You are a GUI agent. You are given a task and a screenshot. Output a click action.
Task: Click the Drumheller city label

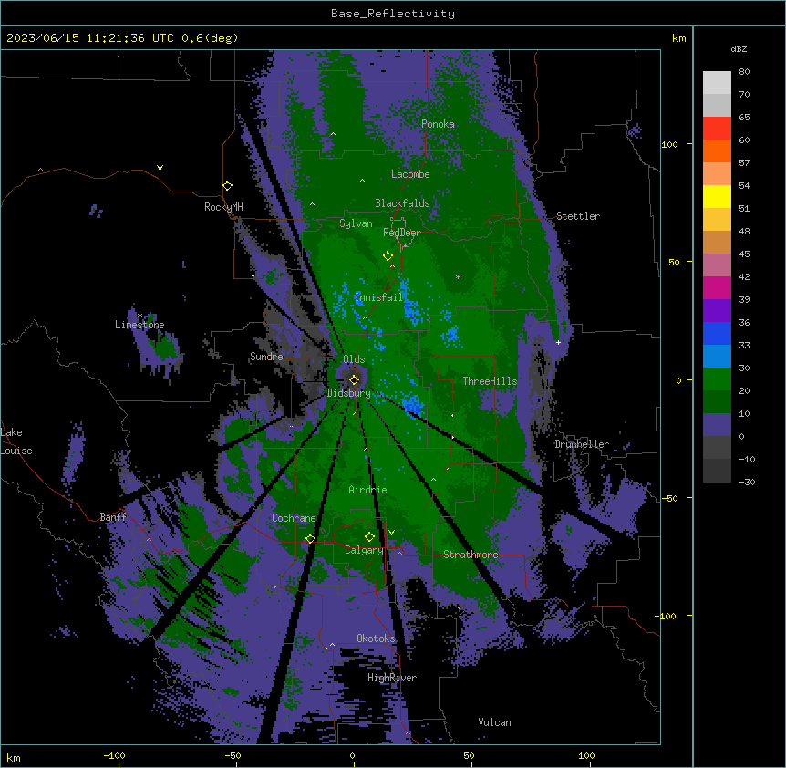pyautogui.click(x=582, y=444)
